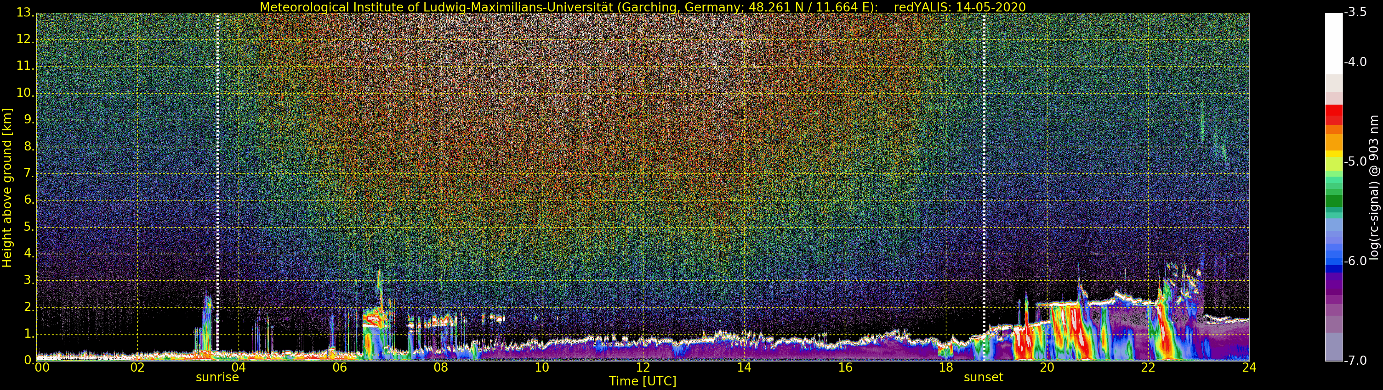Click the '4.' height tick label

(29, 253)
